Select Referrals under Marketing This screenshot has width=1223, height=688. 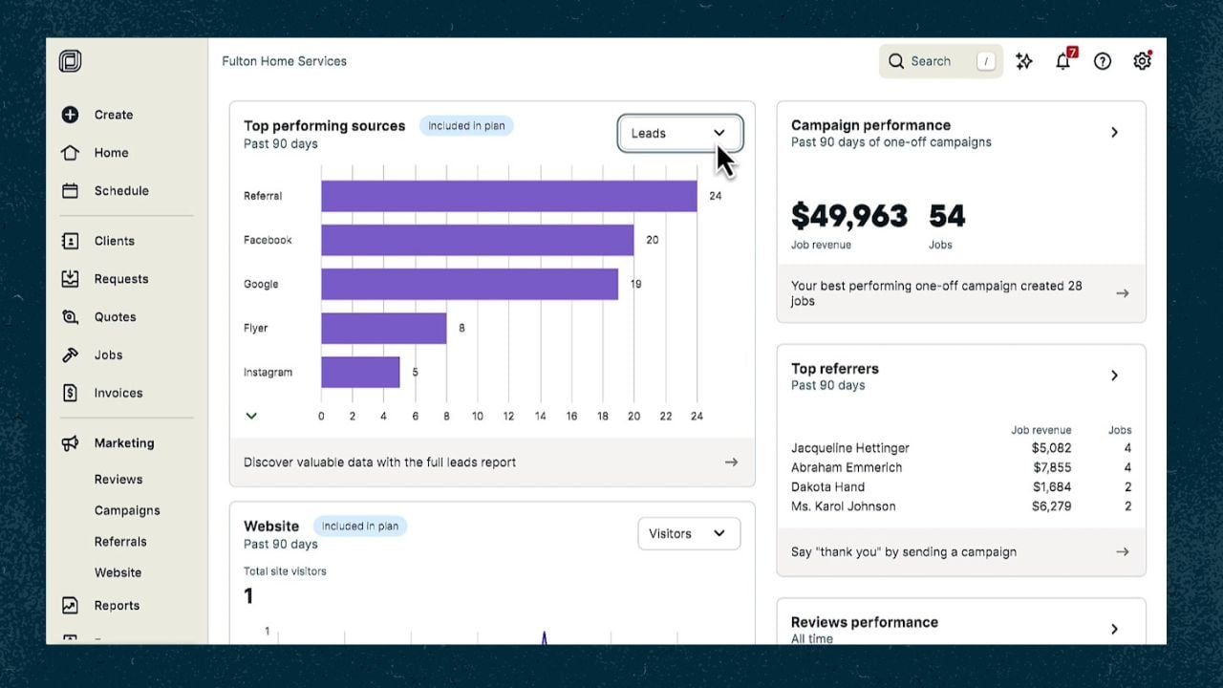pos(120,542)
